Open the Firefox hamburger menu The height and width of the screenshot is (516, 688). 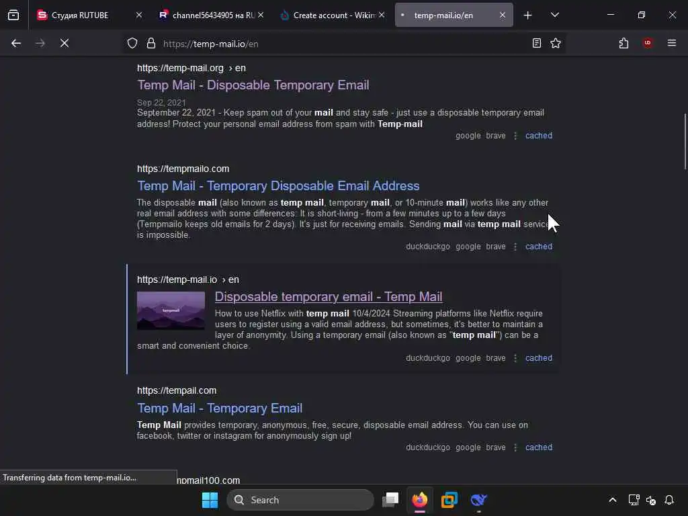[x=672, y=43]
